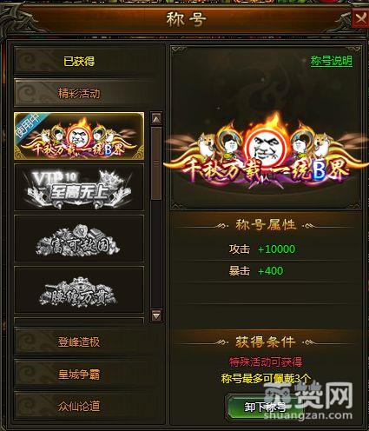Expand the 皇城争霸 category
The height and width of the screenshot is (431, 369).
click(79, 374)
